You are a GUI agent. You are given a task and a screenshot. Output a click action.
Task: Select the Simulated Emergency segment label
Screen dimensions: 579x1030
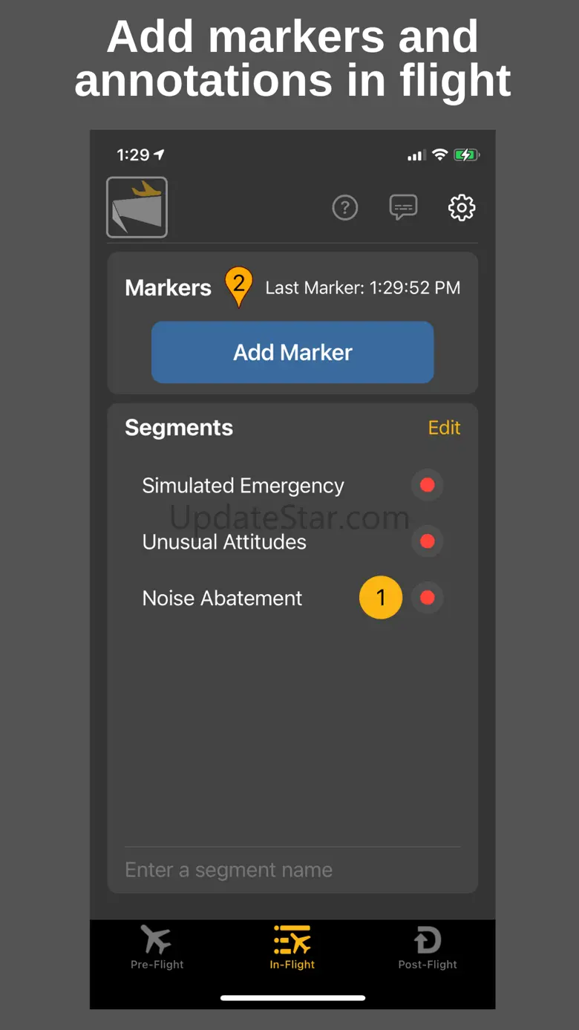243,486
